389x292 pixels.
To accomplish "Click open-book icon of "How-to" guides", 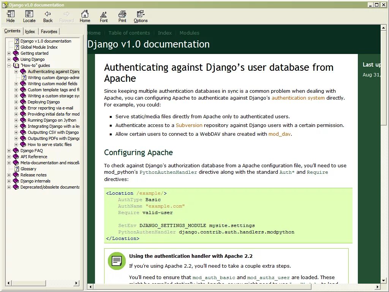I will click(x=16, y=65).
